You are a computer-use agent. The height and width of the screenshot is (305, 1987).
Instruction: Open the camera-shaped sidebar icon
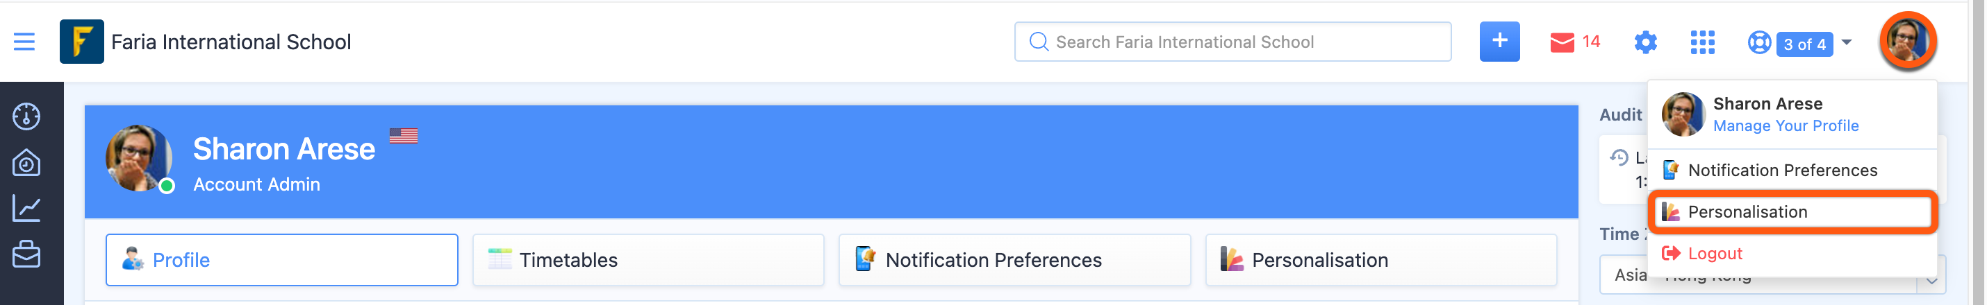click(27, 162)
